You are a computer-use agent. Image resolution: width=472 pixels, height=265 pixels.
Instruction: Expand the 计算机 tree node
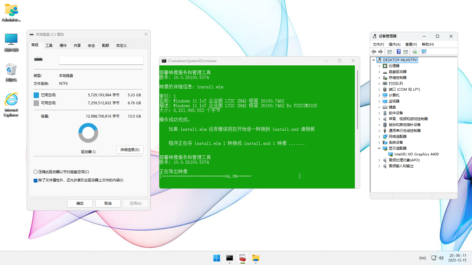[x=379, y=95]
